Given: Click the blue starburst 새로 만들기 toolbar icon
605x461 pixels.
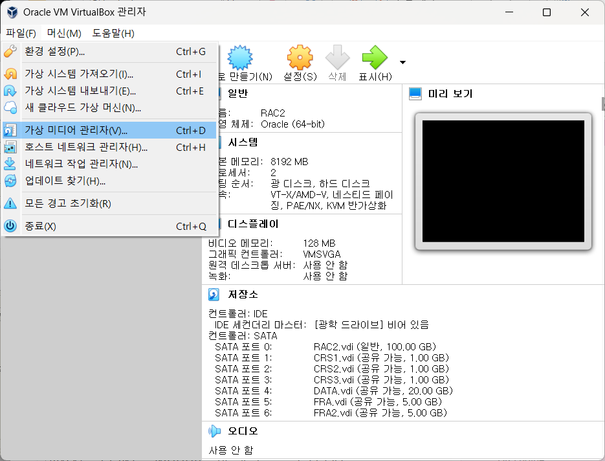Looking at the screenshot, I should 240,58.
